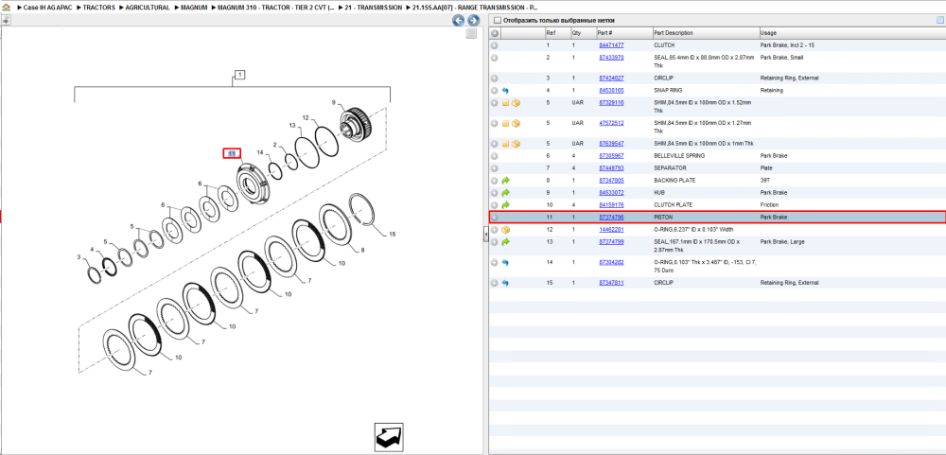Open MAGNUM breadcrumb
This screenshot has height=455, width=946.
click(x=194, y=8)
